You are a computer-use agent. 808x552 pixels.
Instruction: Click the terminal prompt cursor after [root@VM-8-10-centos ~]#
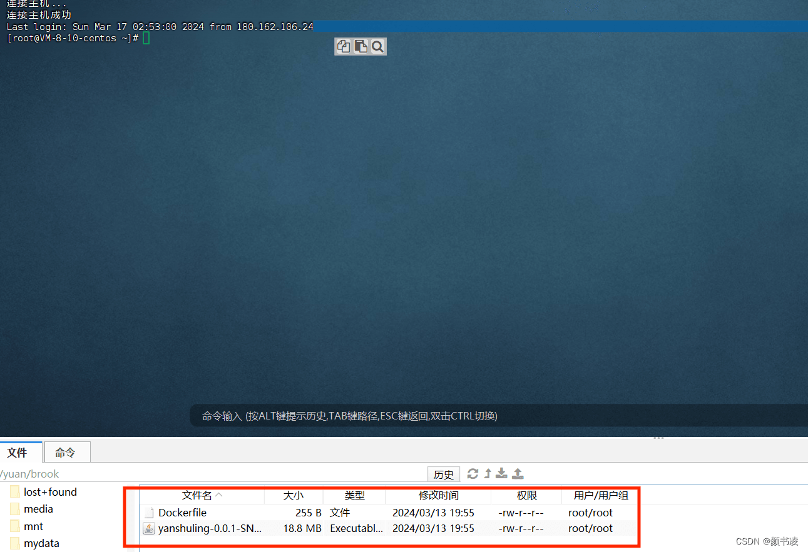pyautogui.click(x=146, y=38)
